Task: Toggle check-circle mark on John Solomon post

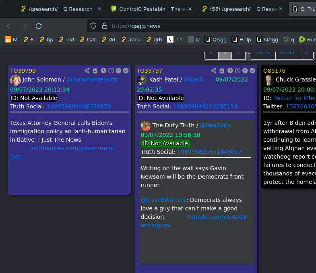Action: pos(126,71)
